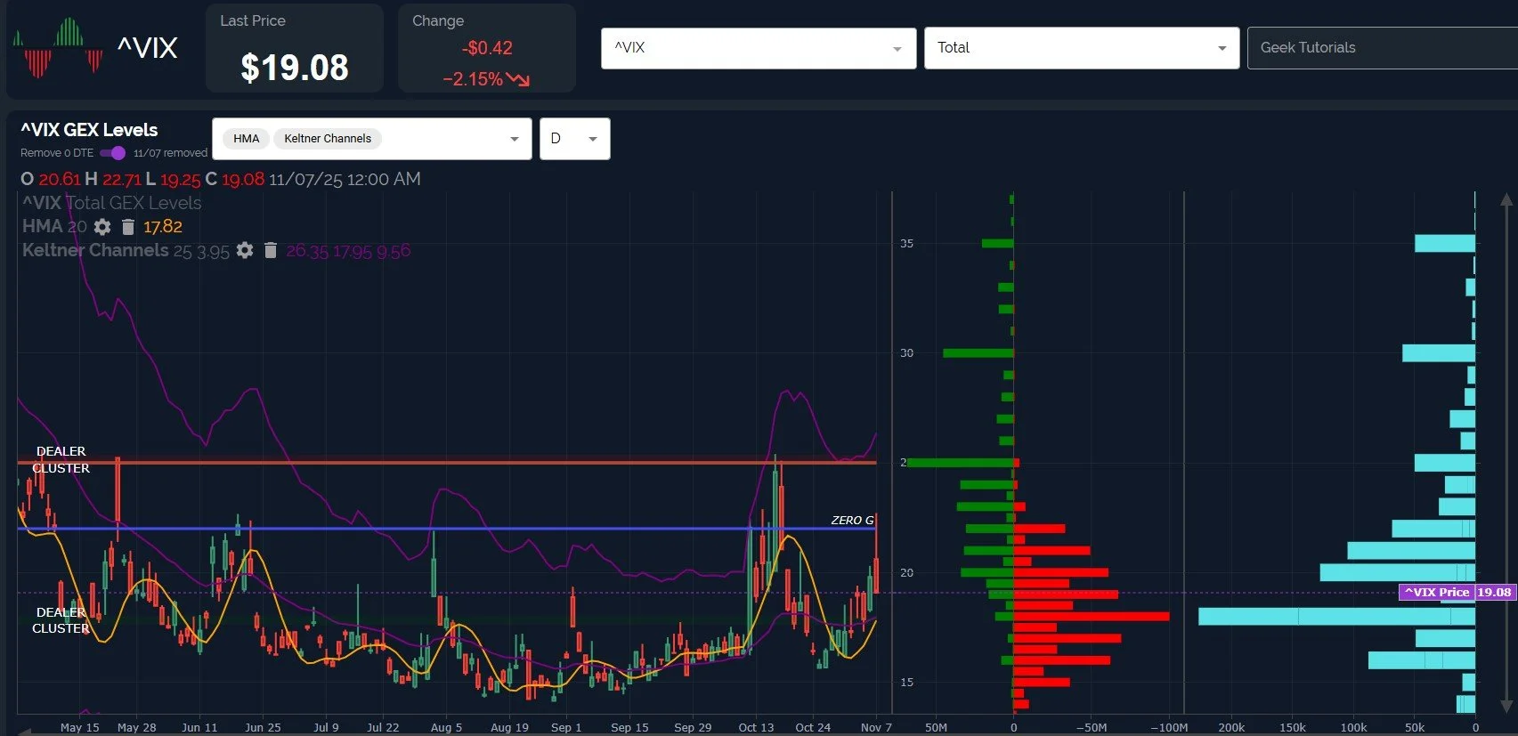Remove Keltner Channels with trash icon
Viewport: 1518px width, 736px height.
point(271,251)
